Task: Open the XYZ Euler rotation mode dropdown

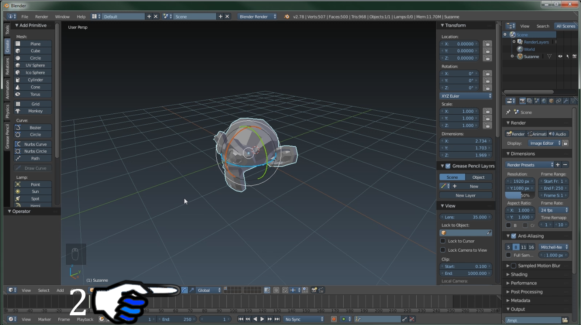Action: [466, 96]
